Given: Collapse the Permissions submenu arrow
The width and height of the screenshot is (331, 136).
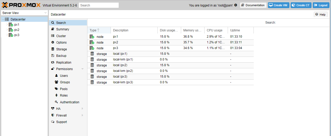Looking at the screenshot, I should point(82,69).
